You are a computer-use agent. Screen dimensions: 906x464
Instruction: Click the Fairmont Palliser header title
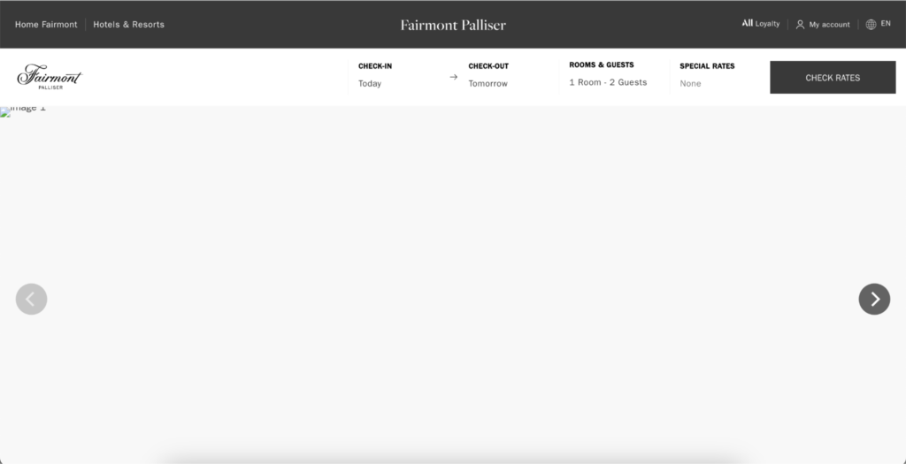[x=453, y=25]
